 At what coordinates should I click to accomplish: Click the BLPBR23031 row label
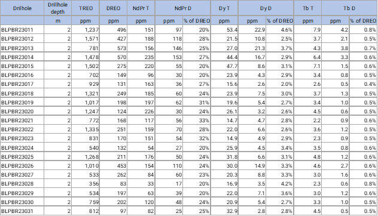click(22, 211)
